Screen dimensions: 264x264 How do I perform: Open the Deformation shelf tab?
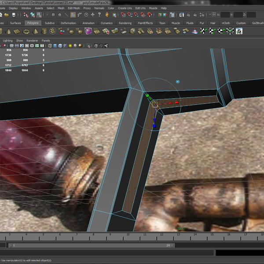[x=68, y=23]
